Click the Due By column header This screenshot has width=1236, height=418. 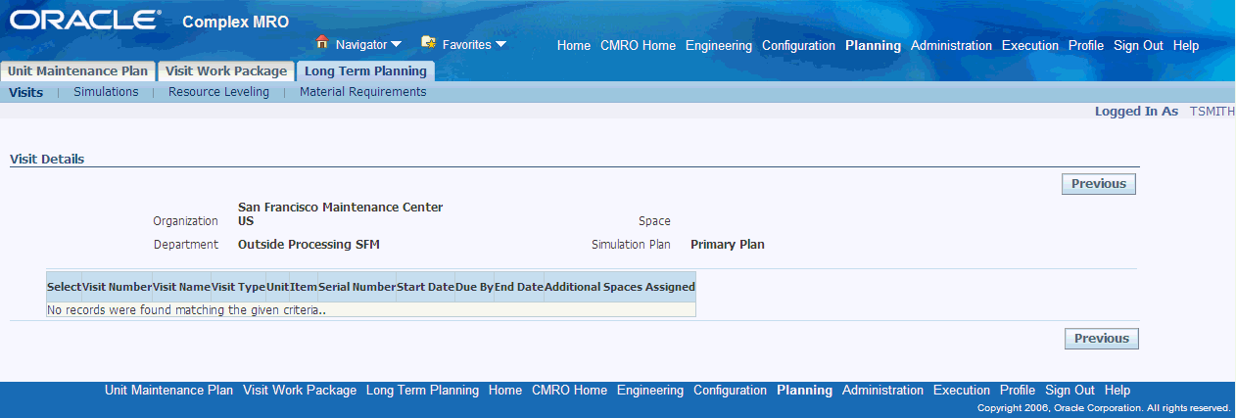click(x=474, y=287)
